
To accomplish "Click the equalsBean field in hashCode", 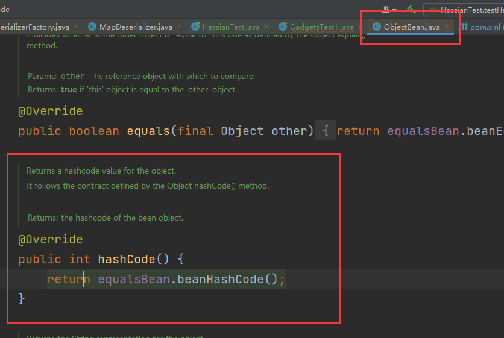I will point(134,279).
